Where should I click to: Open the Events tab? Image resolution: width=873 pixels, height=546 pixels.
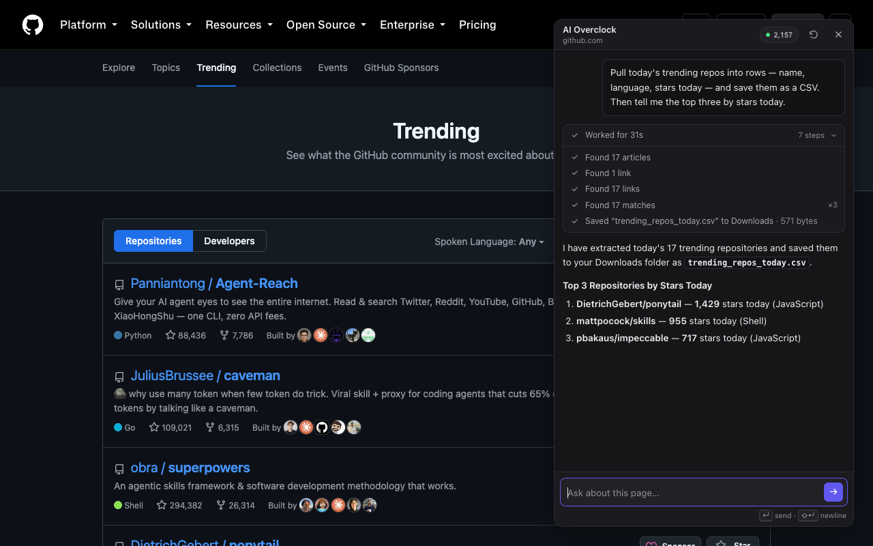point(333,68)
